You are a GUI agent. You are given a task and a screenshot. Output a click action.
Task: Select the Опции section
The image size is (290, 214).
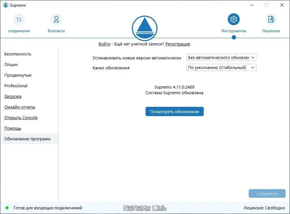(x=11, y=64)
